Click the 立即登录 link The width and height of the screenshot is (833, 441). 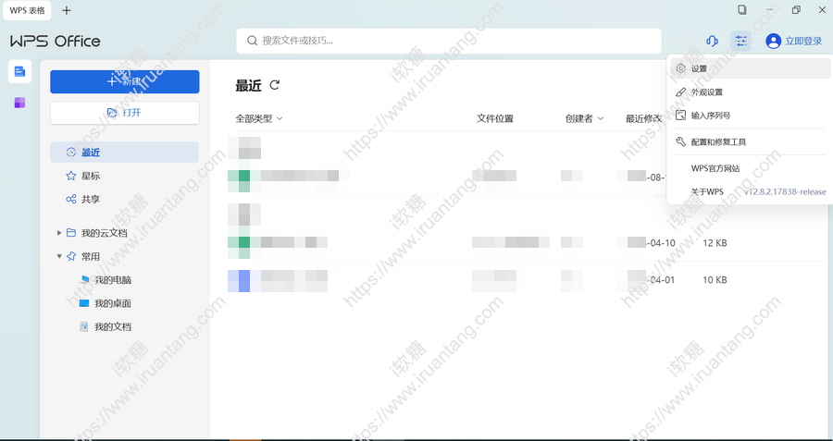click(x=803, y=41)
